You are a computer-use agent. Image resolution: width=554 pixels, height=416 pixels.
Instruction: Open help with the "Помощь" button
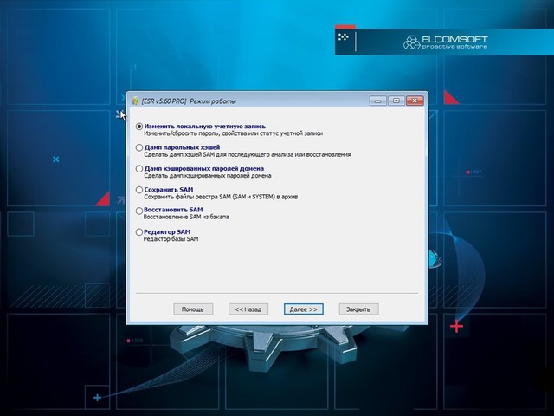click(x=193, y=309)
